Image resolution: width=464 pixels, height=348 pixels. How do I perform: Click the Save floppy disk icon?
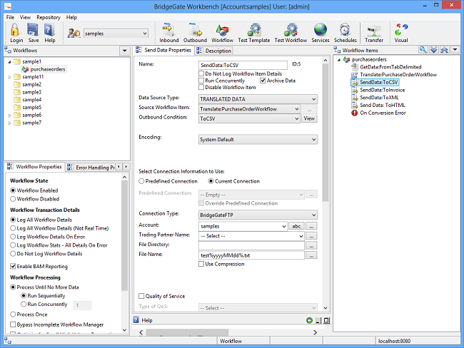(33, 33)
